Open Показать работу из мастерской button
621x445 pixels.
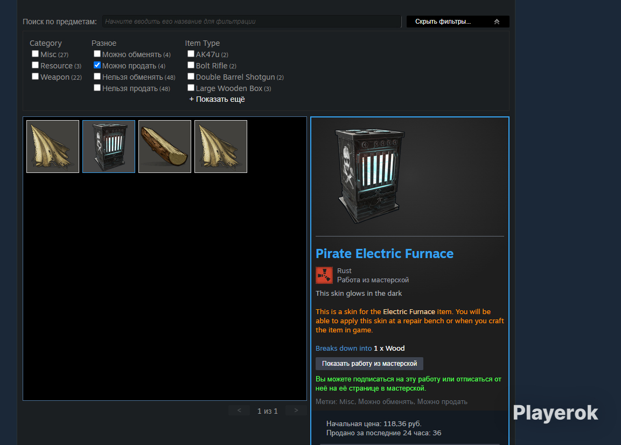[x=369, y=363]
